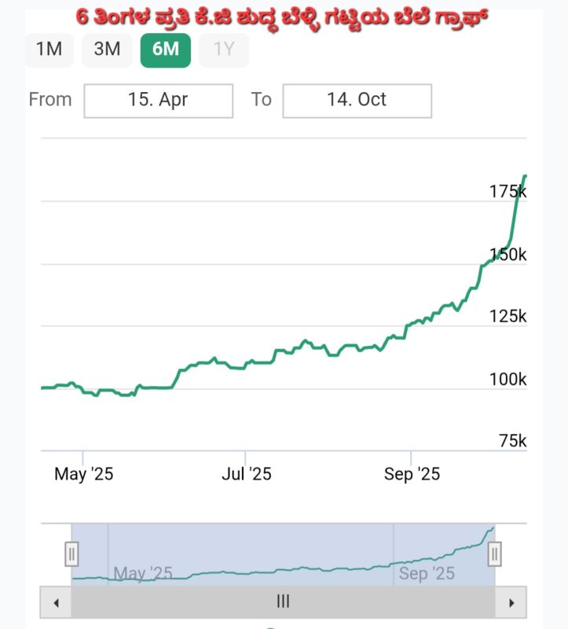
Task: Click the red Kannada chart title
Action: pyautogui.click(x=283, y=15)
